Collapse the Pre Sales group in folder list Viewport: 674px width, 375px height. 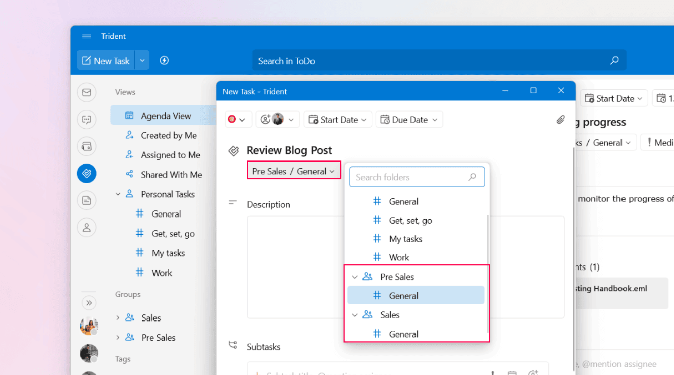[x=355, y=277]
